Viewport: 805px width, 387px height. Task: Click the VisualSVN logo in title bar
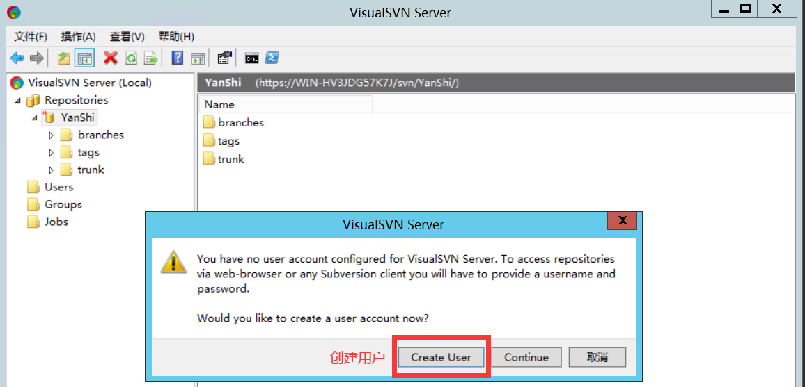point(15,12)
